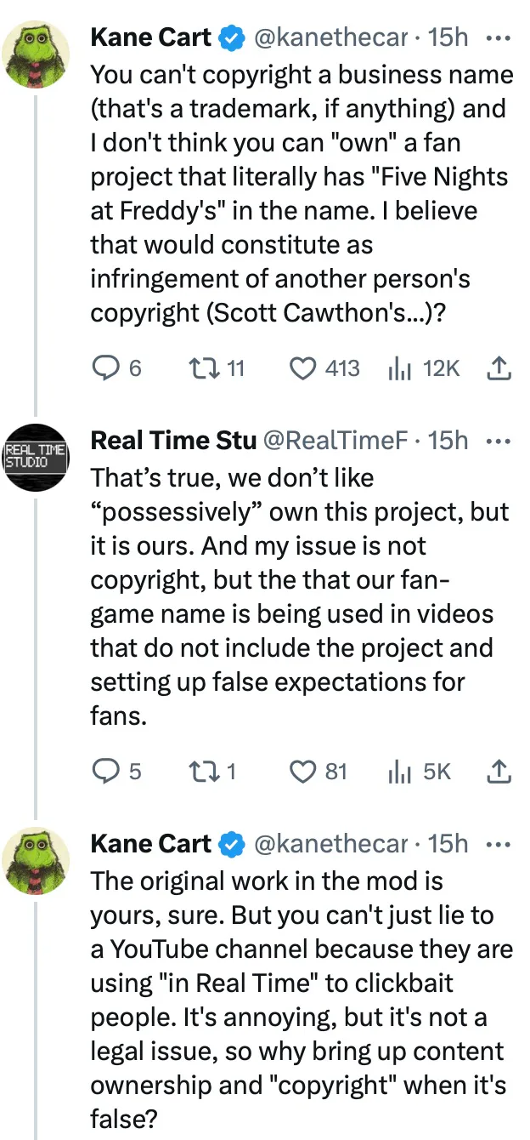Open more options on last Kane Cart tweet
The height and width of the screenshot is (1140, 530).
click(x=496, y=843)
